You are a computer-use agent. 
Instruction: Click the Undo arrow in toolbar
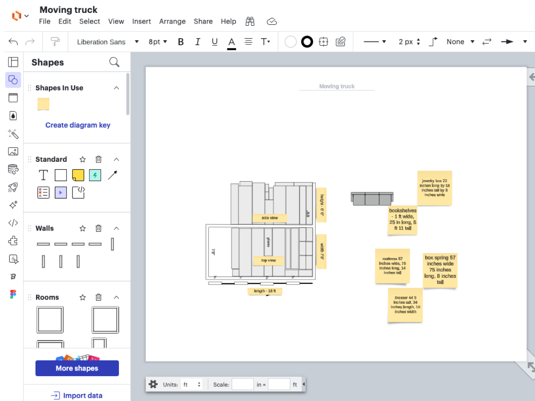(x=13, y=42)
